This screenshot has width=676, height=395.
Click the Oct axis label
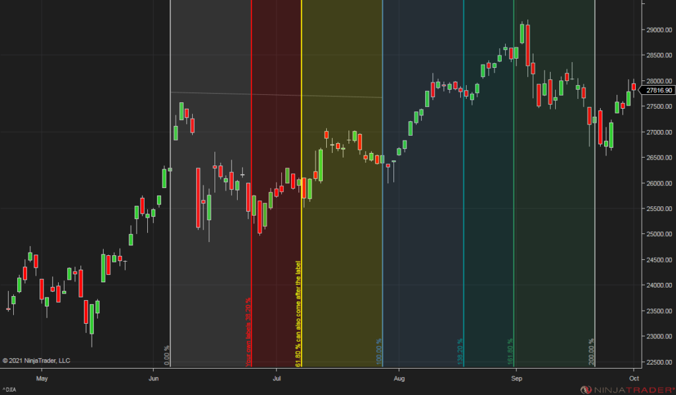pos(633,379)
